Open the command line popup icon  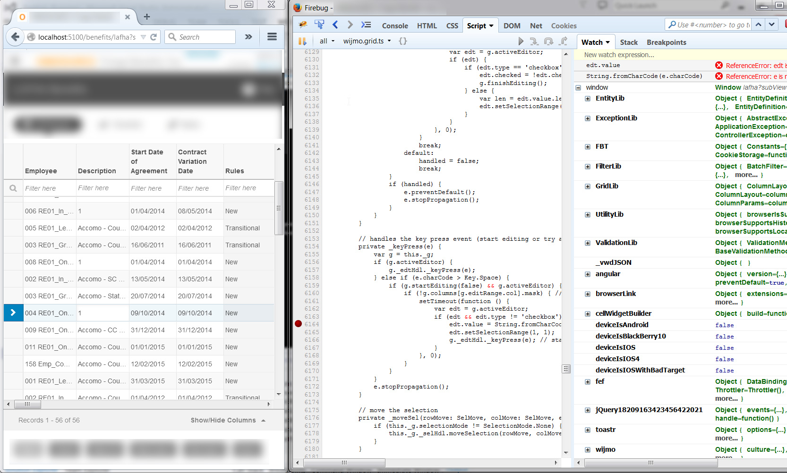click(366, 25)
